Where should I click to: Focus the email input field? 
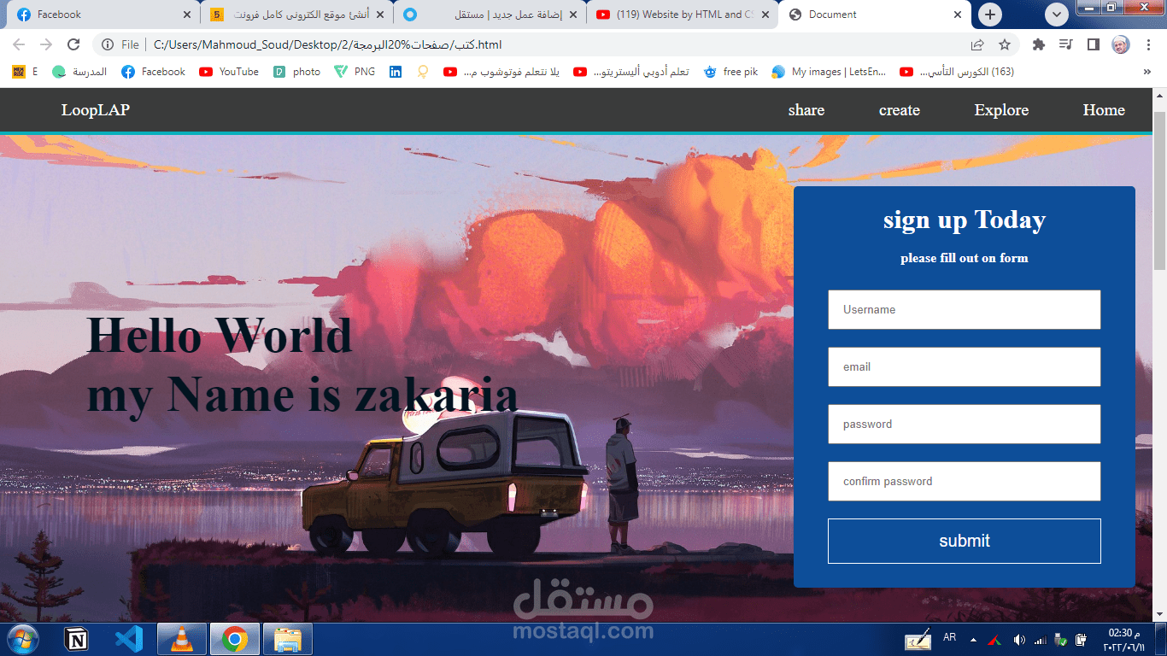tap(965, 366)
